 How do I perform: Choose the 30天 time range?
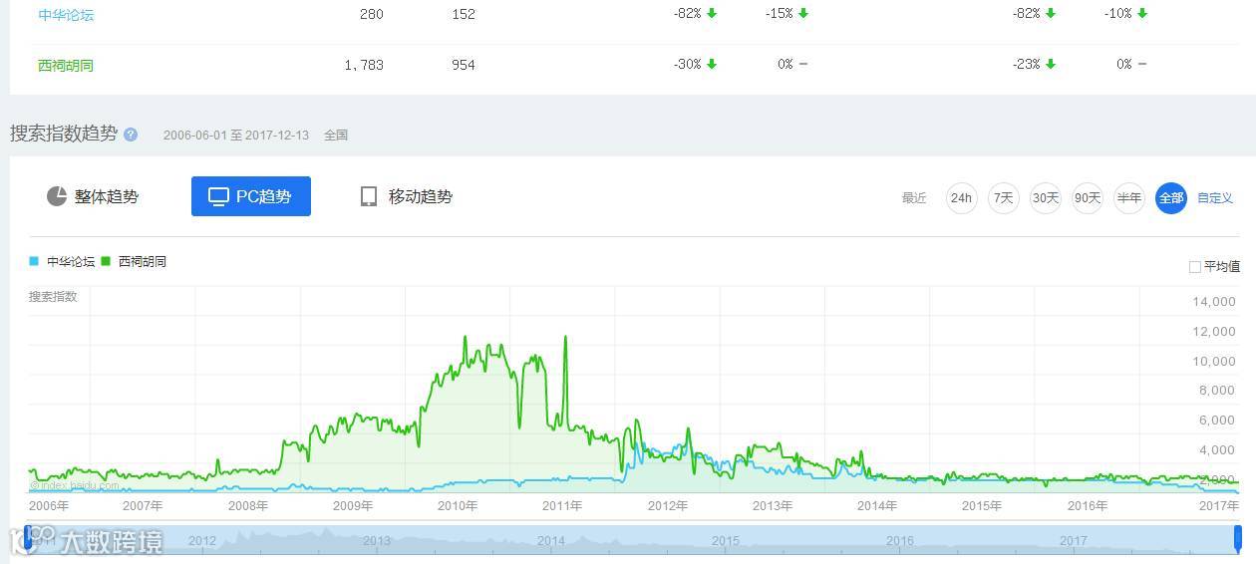[x=1046, y=198]
